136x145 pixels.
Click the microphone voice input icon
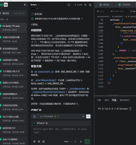coord(81,142)
